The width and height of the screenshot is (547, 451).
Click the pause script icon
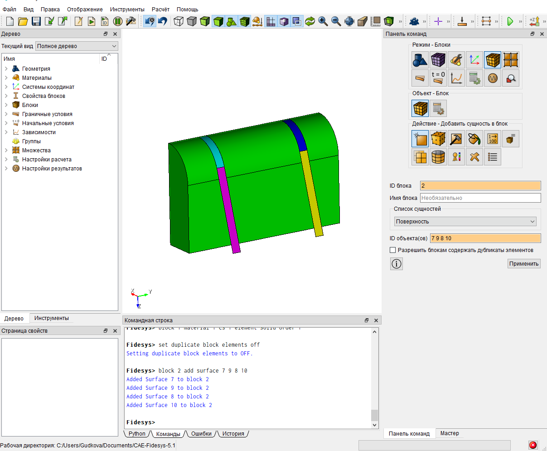click(x=118, y=21)
